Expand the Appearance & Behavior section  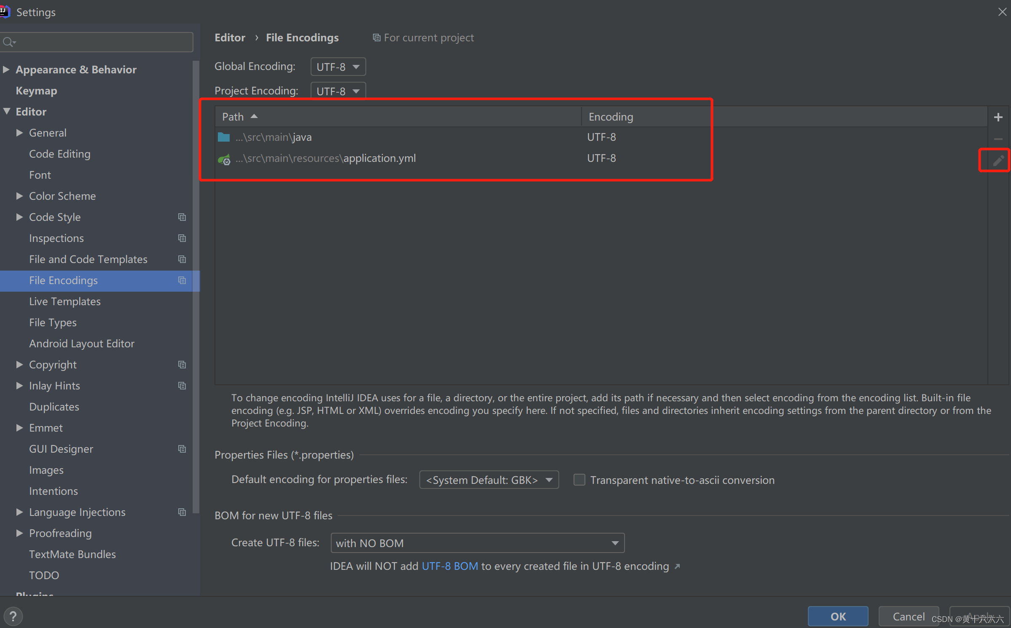tap(6, 69)
